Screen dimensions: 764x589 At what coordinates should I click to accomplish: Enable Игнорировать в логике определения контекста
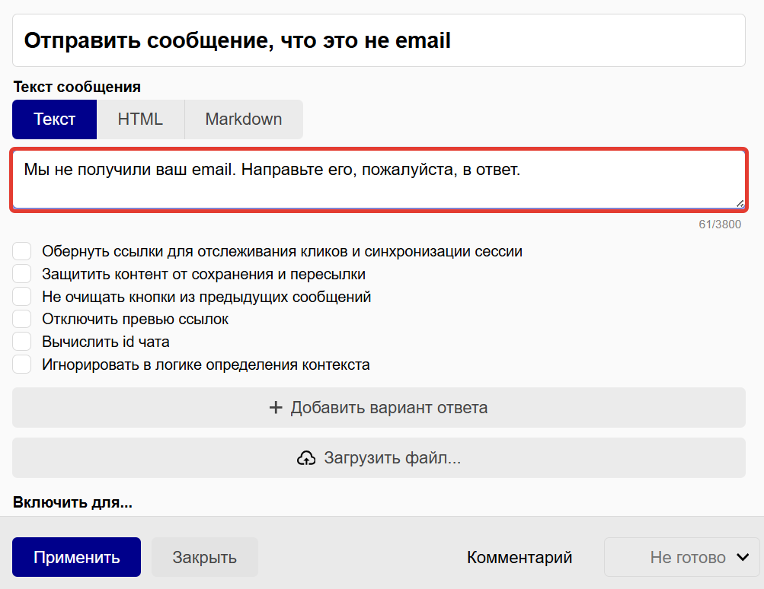(x=21, y=364)
